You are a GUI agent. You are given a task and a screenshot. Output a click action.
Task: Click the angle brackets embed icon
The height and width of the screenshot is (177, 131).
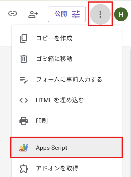click(24, 100)
